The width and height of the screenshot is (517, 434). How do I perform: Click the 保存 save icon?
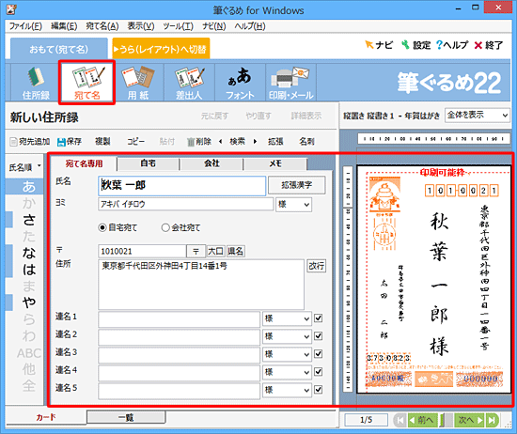[70, 142]
